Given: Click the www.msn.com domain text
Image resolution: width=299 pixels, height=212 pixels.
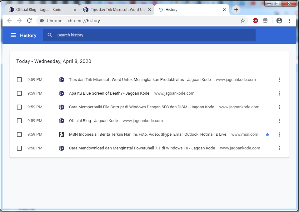Looking at the screenshot, I should coord(245,134).
